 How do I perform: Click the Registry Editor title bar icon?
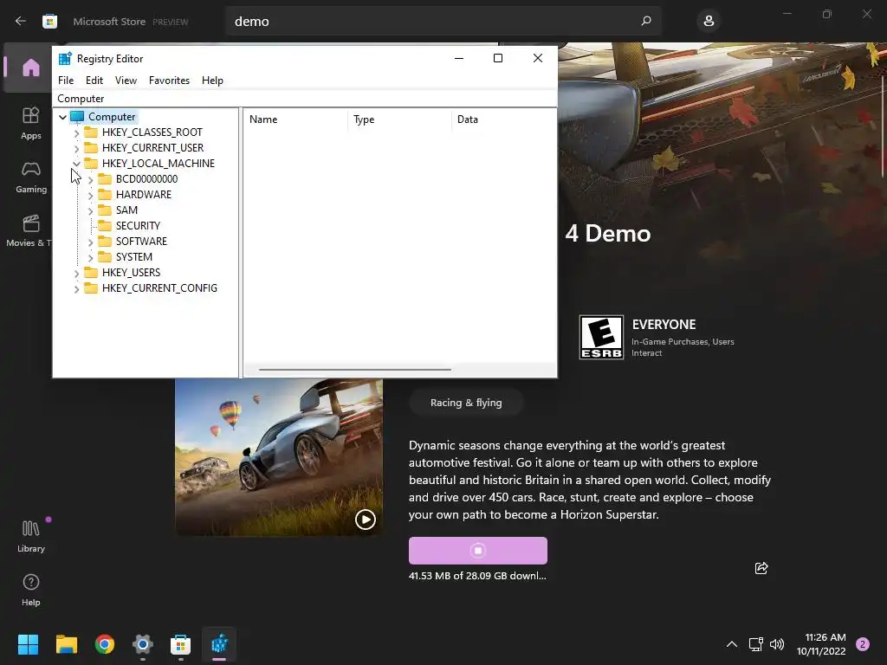tap(65, 58)
